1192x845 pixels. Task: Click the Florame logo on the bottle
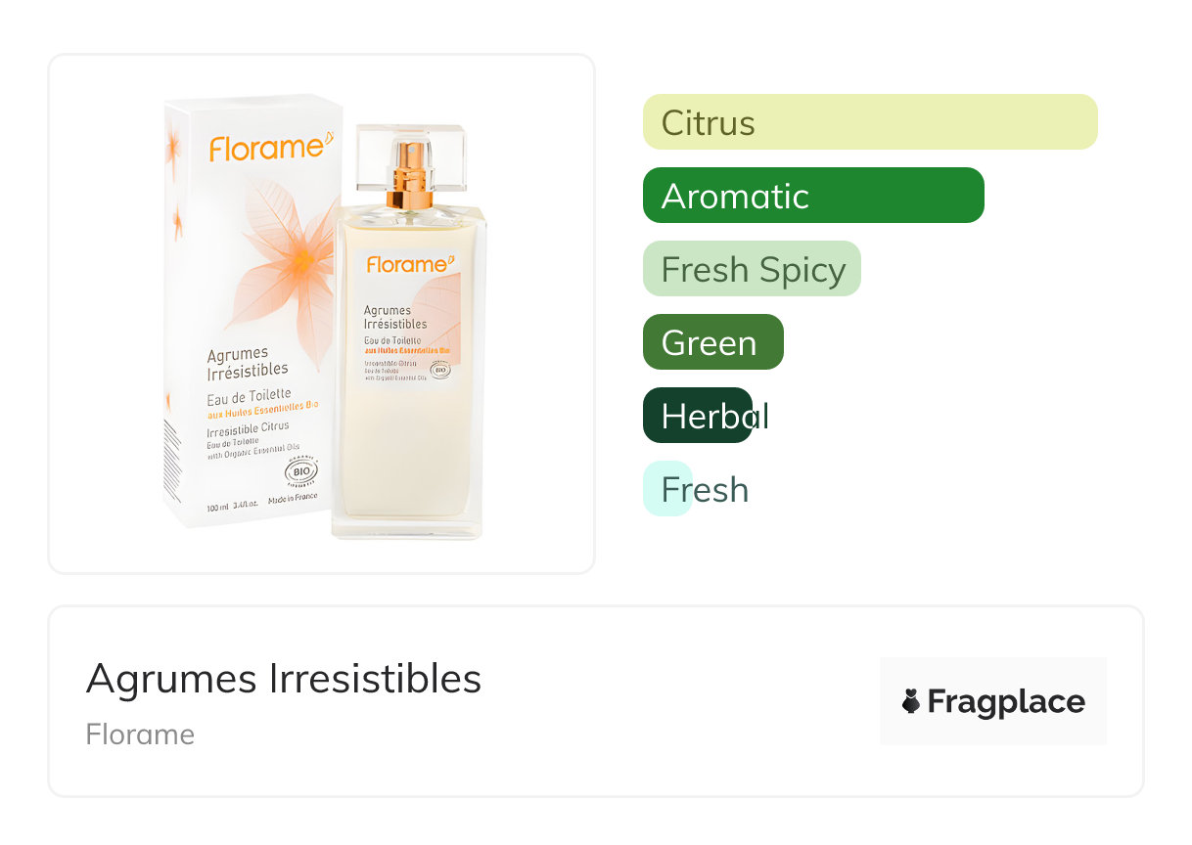pos(410,264)
